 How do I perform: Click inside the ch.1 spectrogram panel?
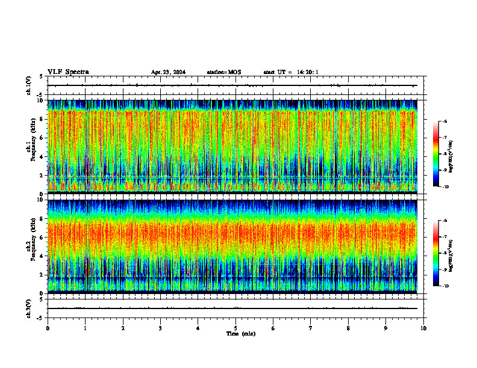point(232,147)
